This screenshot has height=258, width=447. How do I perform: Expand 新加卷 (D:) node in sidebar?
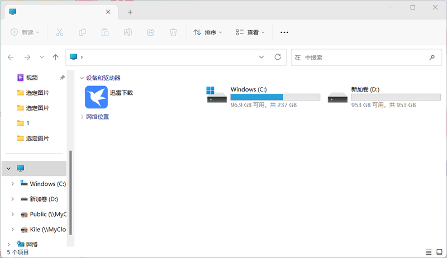tap(12, 199)
